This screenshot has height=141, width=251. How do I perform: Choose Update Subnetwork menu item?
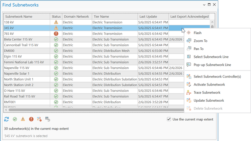[209, 100]
